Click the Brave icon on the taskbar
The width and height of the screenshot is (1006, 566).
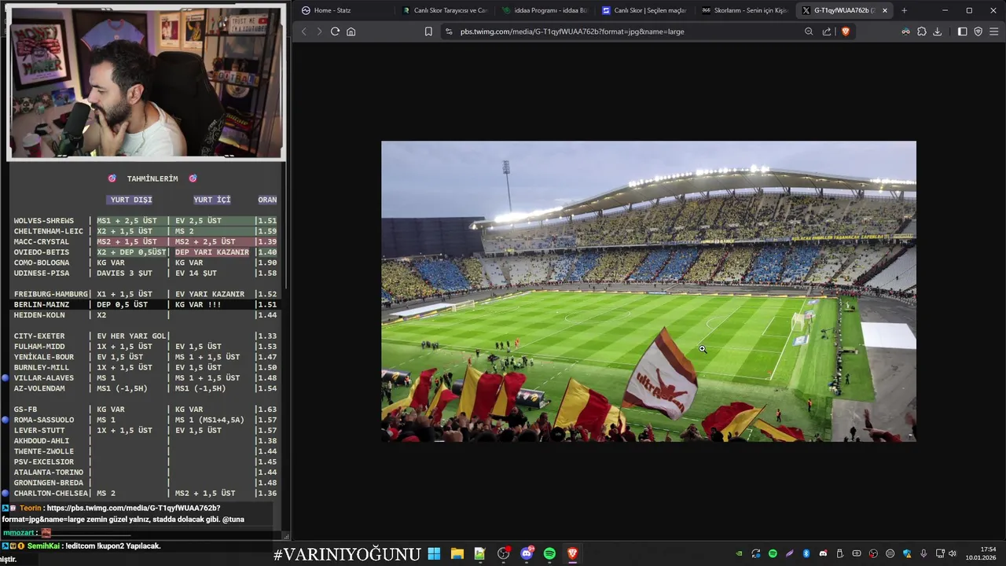coord(572,553)
